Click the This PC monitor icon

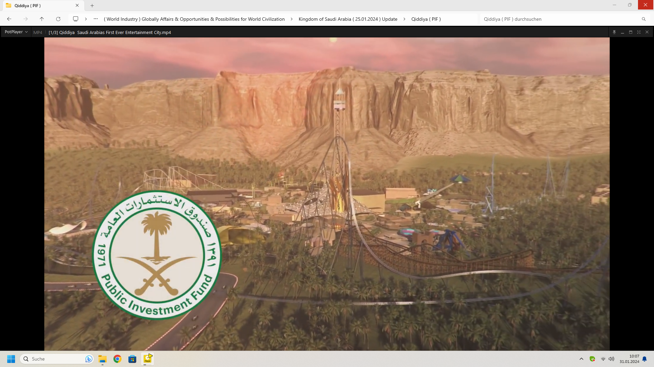click(76, 19)
